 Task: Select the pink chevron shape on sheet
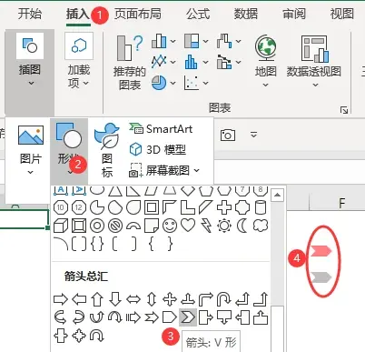pos(321,251)
